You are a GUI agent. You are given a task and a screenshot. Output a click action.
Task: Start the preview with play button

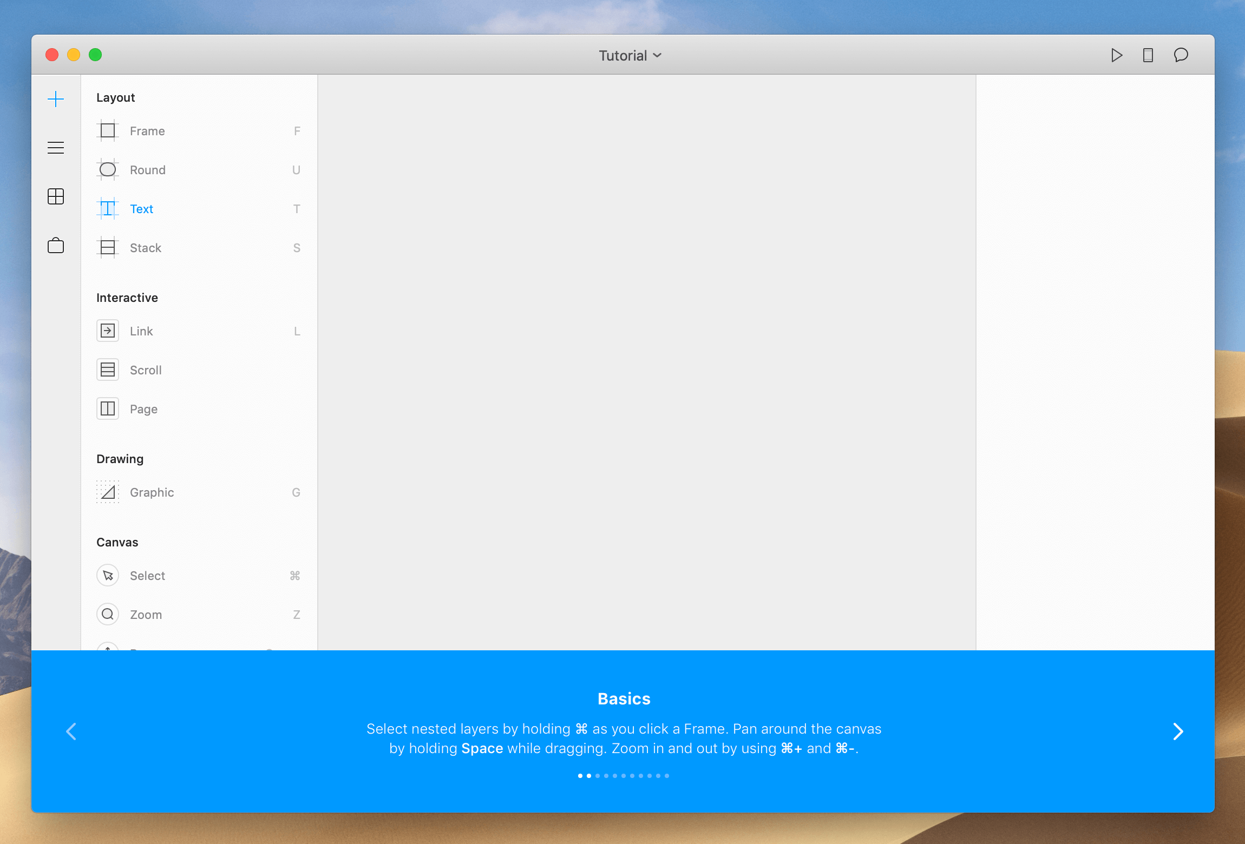[x=1116, y=55]
